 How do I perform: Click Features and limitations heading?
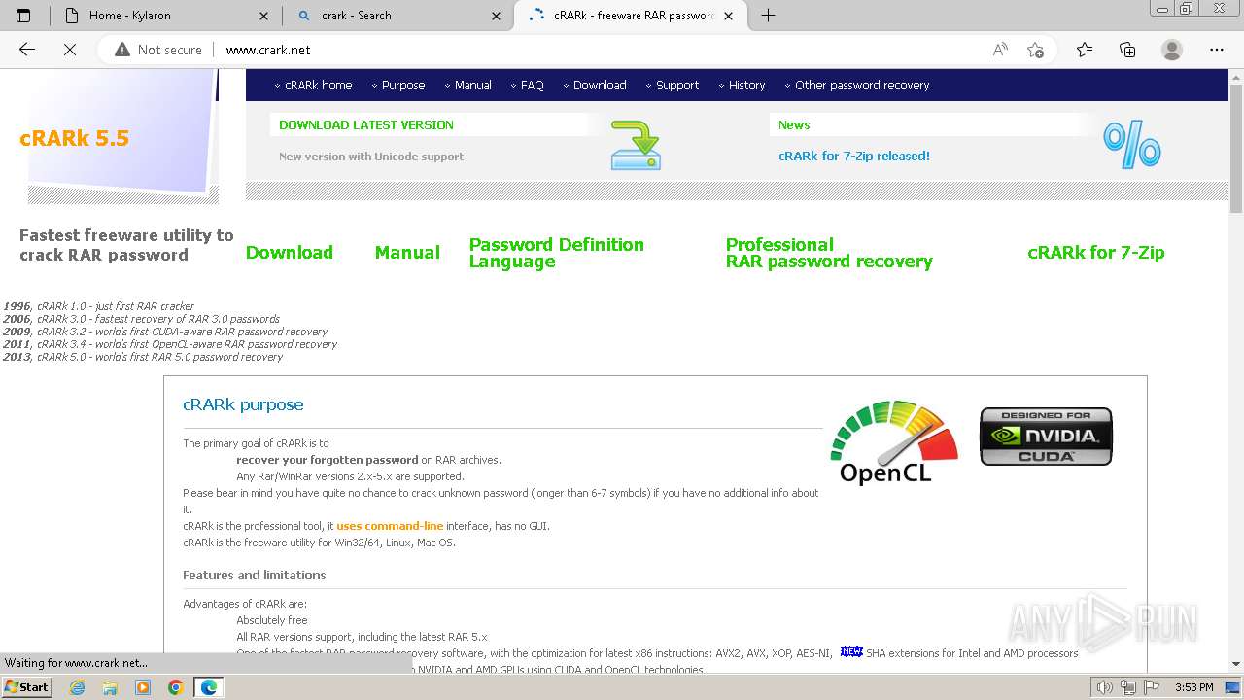pyautogui.click(x=255, y=576)
